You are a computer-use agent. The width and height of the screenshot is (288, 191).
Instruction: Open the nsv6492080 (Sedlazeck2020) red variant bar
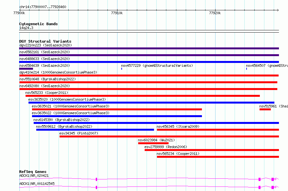(149, 89)
